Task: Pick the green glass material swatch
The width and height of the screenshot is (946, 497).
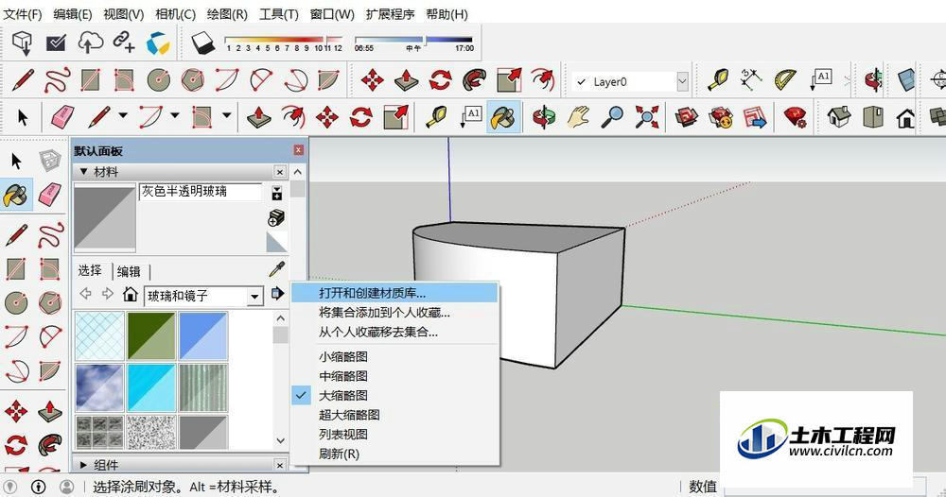Action: tap(151, 335)
